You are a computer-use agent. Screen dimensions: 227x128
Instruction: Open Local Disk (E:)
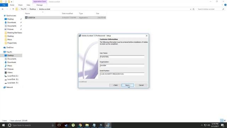click(13, 80)
